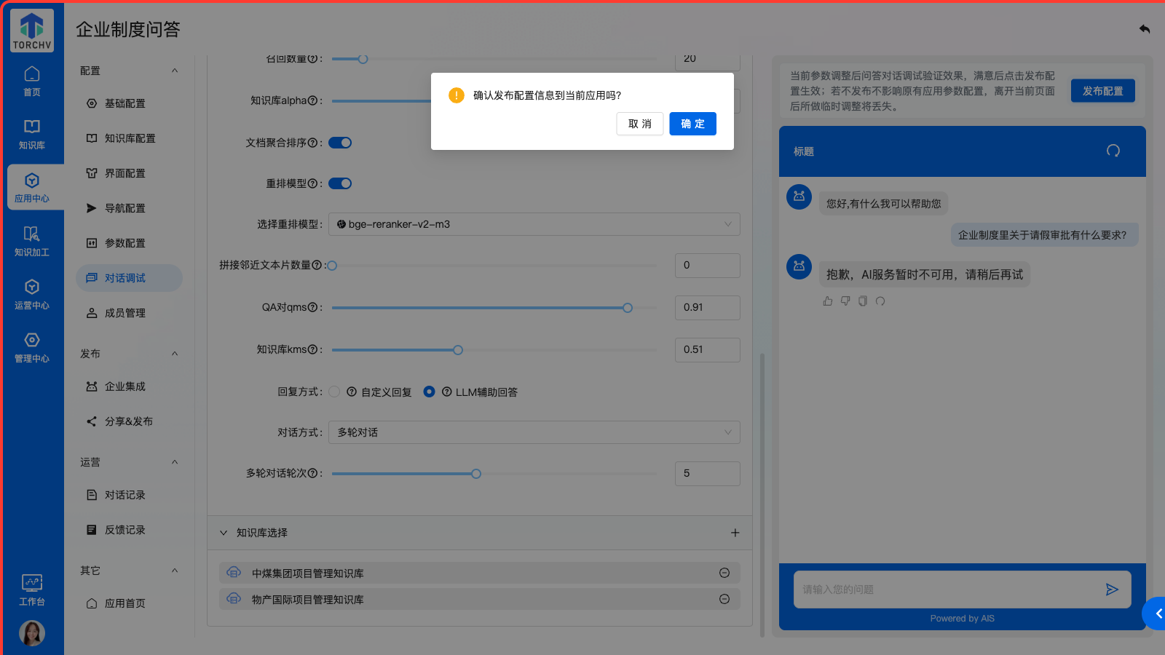Confirm publishing with 确定 button

coord(692,124)
